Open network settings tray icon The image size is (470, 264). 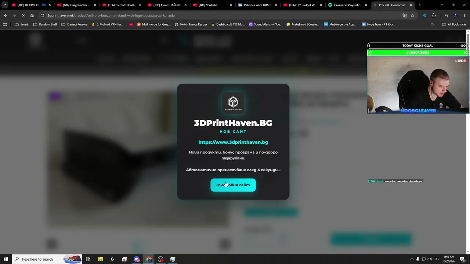pyautogui.click(x=423, y=259)
